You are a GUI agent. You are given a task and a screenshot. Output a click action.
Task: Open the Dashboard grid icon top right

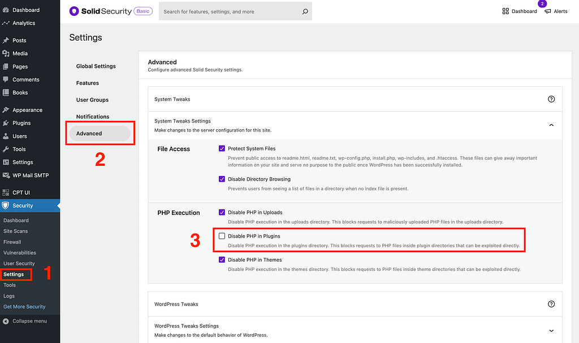[x=505, y=11]
